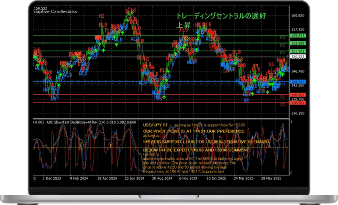Click the green Japanese Trading Central heading
The height and width of the screenshot is (205, 338).
pyautogui.click(x=221, y=16)
